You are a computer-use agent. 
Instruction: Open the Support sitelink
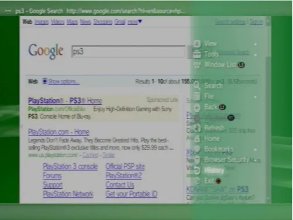coord(53,185)
